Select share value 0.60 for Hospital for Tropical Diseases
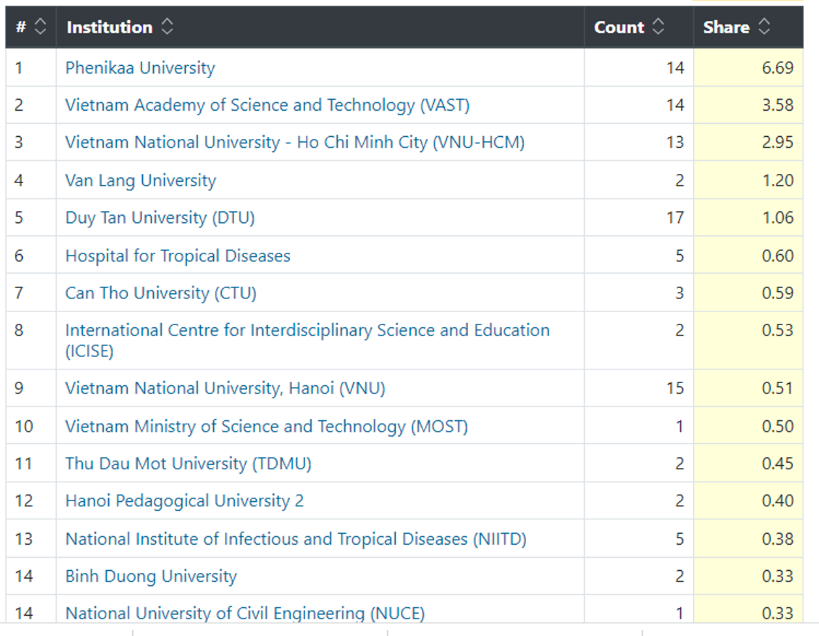 [778, 255]
